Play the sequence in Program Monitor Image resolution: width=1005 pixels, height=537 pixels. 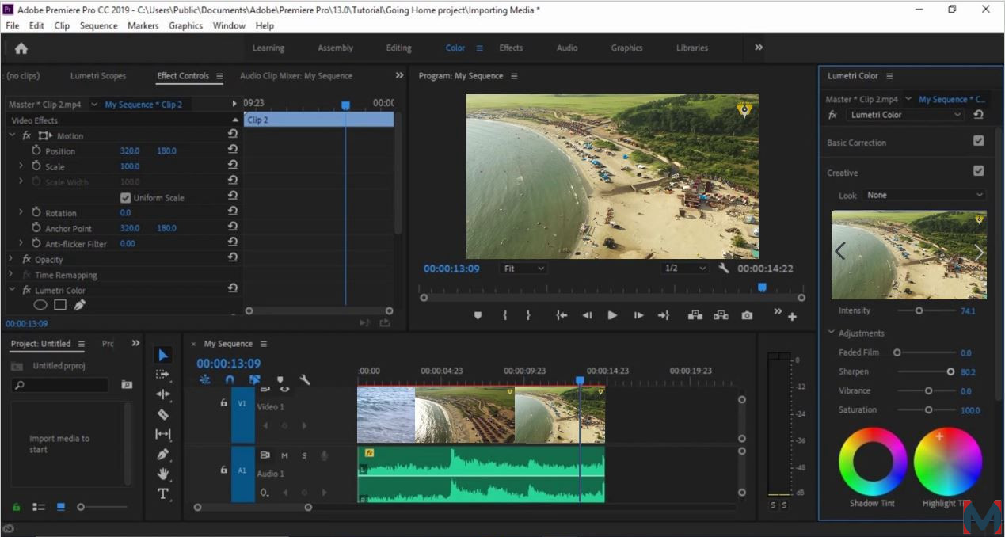612,315
